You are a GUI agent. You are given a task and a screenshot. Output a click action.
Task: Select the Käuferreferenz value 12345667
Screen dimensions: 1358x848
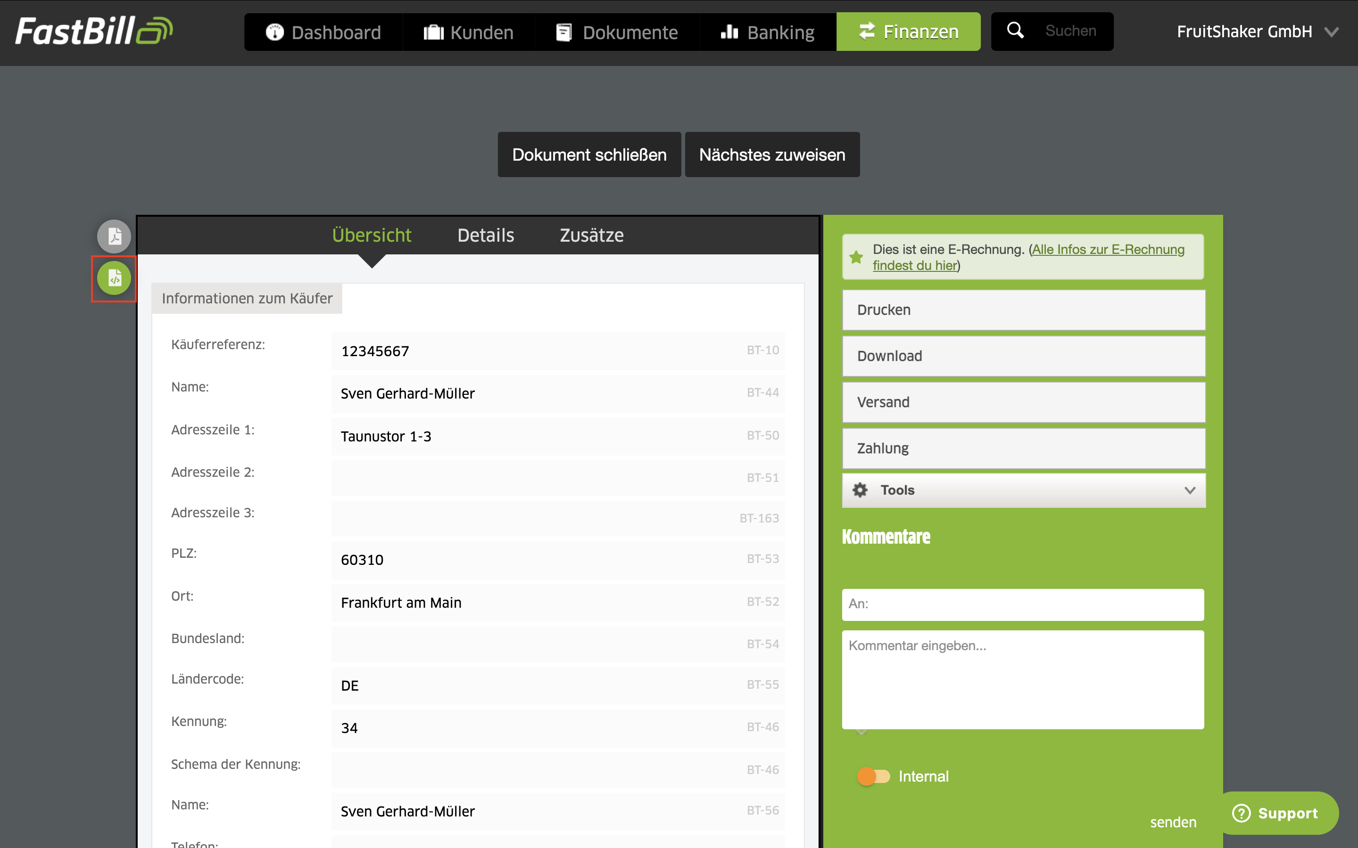coord(375,351)
